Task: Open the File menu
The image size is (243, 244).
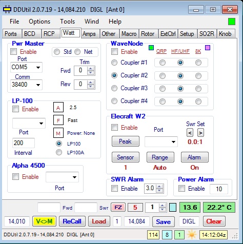Action: [x=14, y=22]
